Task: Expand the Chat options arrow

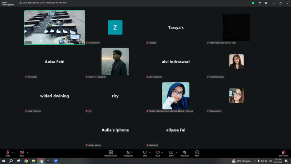Action: (x=150, y=152)
